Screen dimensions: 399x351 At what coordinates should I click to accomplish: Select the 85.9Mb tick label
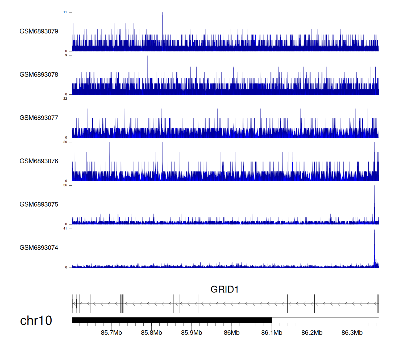[192, 333]
